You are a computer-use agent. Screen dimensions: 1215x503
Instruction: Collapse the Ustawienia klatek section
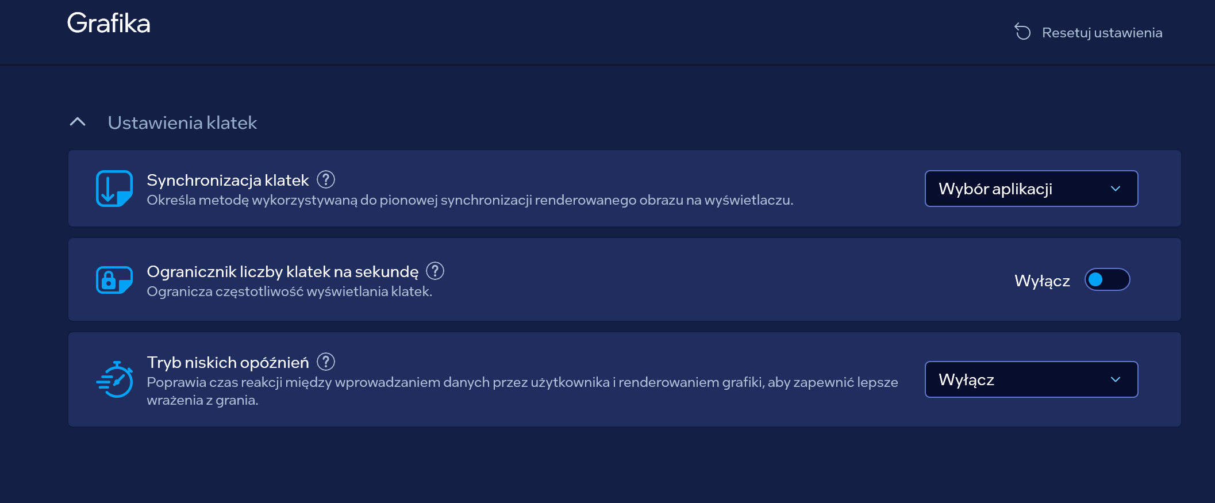click(x=78, y=122)
